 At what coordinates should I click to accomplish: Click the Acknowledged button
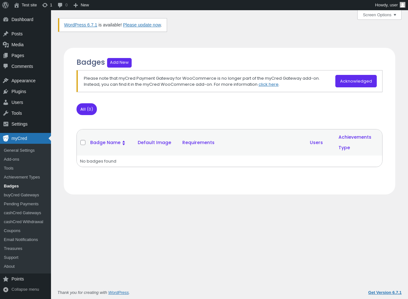point(356,81)
